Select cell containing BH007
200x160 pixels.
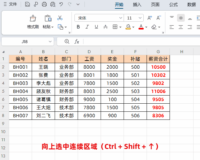(x=20, y=116)
